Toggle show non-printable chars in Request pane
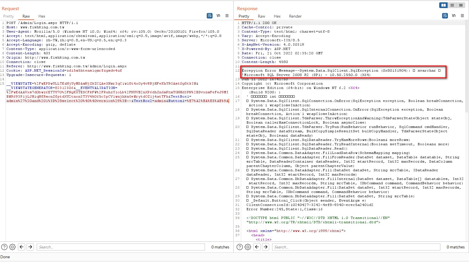 point(218,16)
